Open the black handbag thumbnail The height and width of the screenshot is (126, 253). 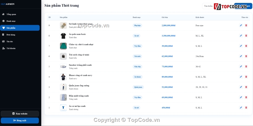[63, 56]
